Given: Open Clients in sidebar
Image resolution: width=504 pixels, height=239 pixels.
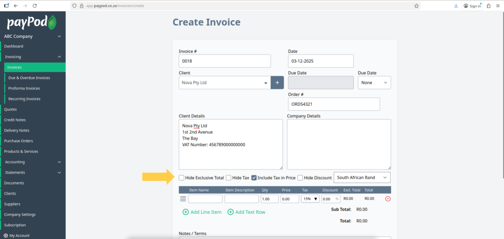Looking at the screenshot, I should 33,193.
